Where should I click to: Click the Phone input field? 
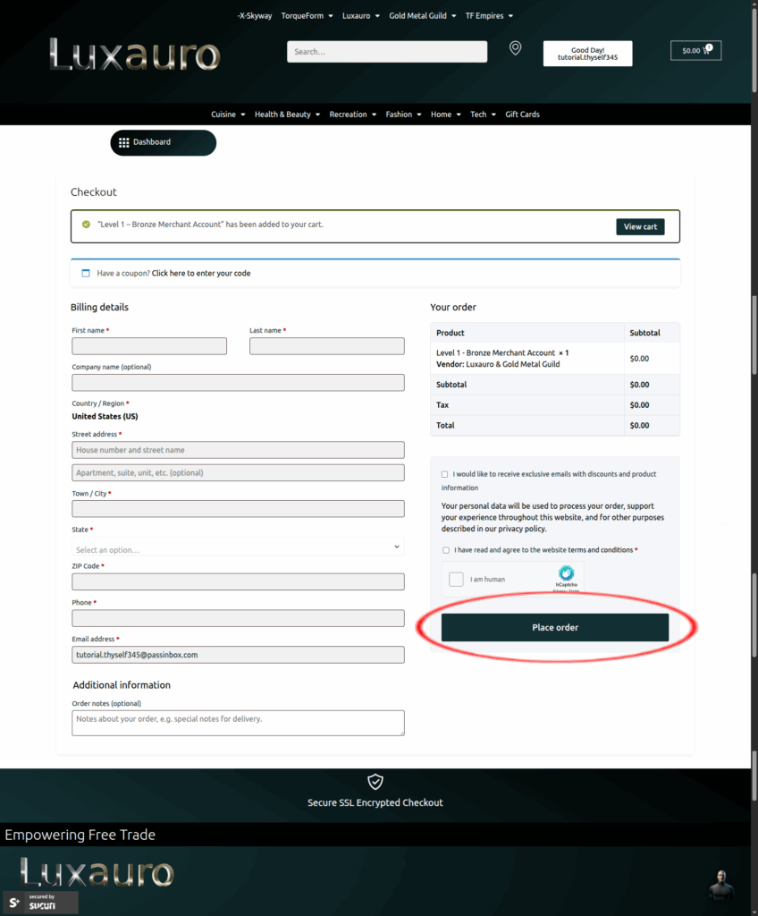[x=238, y=618]
